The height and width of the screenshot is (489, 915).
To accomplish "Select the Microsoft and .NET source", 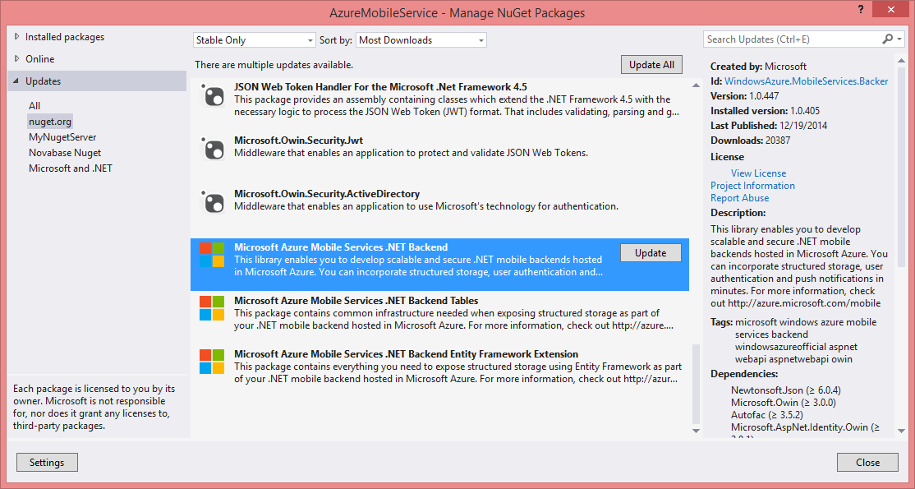I will [71, 168].
